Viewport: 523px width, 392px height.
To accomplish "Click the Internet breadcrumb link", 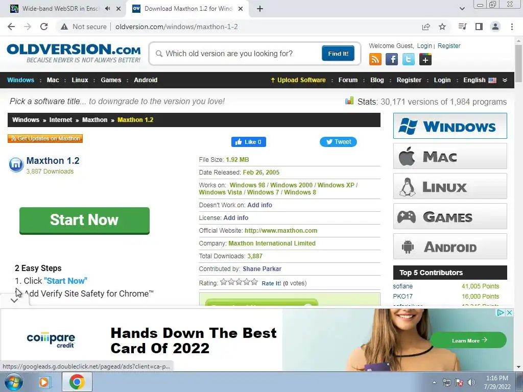I will pos(60,120).
